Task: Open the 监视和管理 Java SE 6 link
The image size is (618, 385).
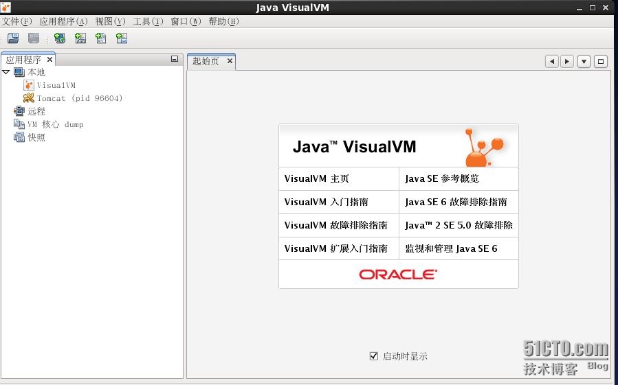Action: 451,248
